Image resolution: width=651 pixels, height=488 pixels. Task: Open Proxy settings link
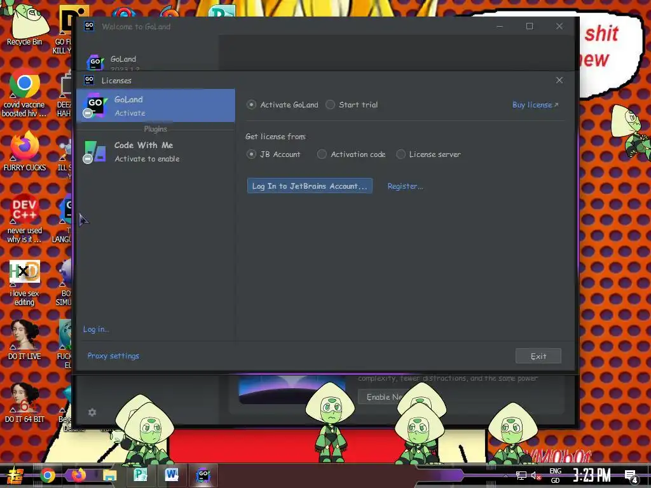(113, 356)
